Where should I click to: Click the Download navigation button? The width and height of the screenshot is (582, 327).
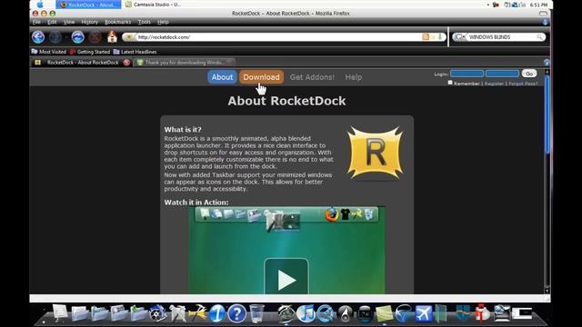click(261, 77)
